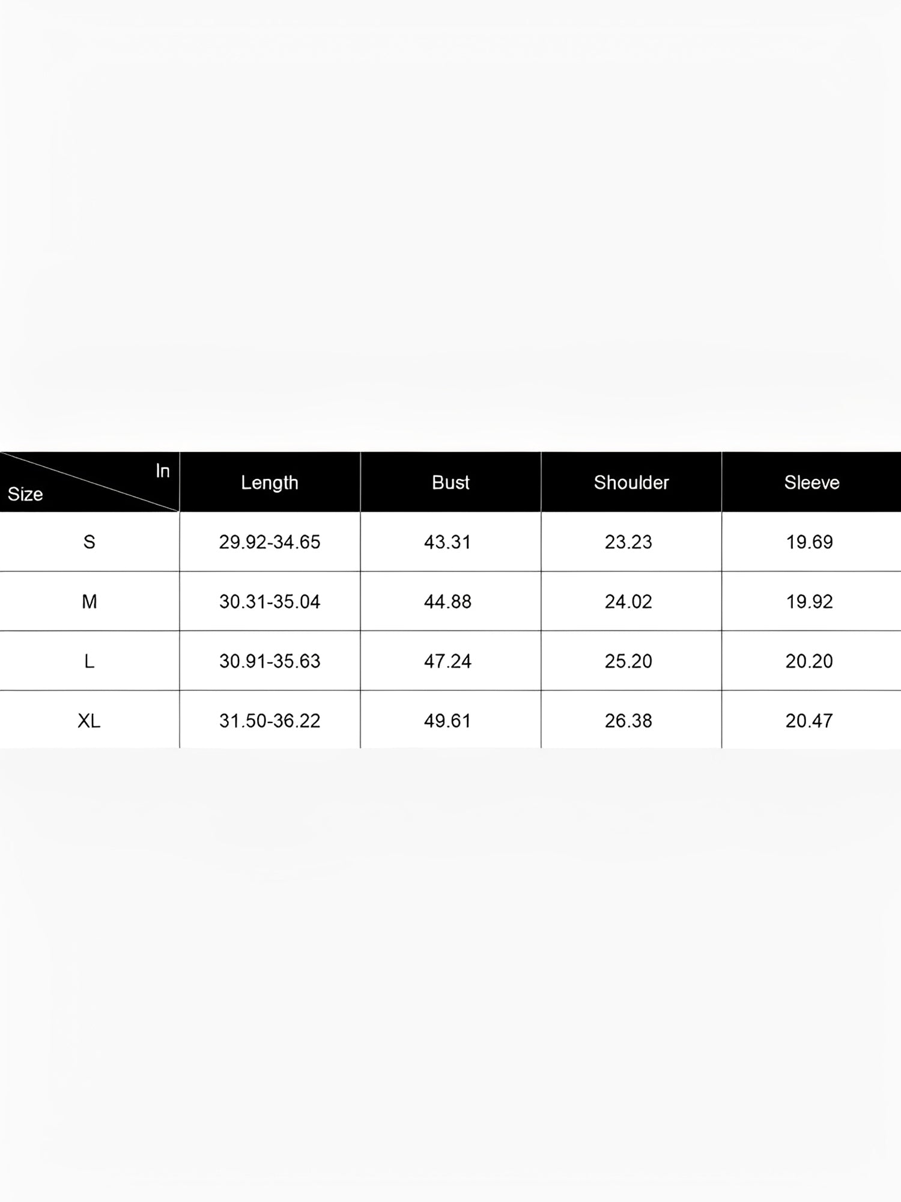Click shoulder value 26.38
Screen dimensions: 901x1202
tap(628, 721)
